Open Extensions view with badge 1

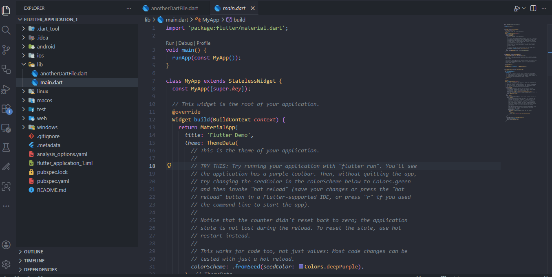coord(6,109)
